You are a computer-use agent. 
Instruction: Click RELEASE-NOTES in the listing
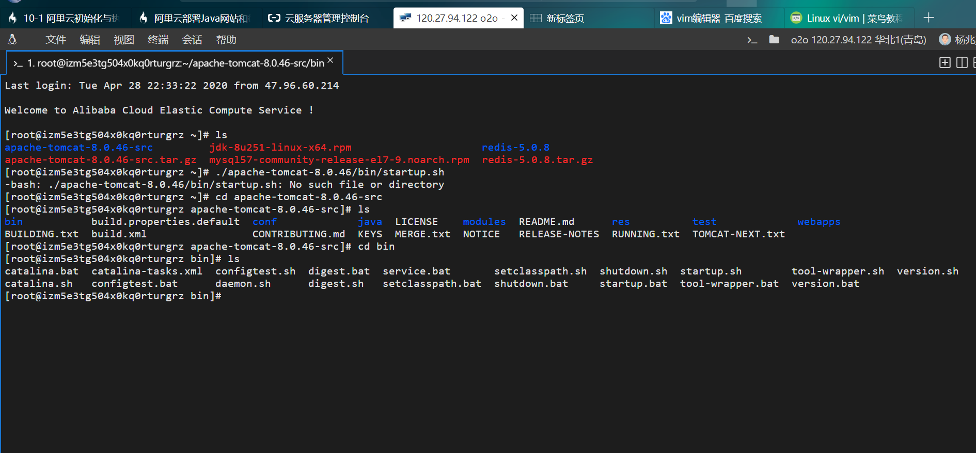(x=559, y=234)
